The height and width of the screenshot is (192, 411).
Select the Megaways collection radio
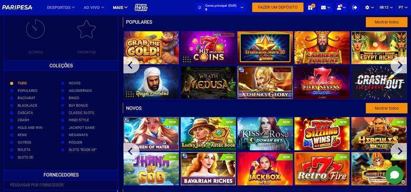coord(63,135)
